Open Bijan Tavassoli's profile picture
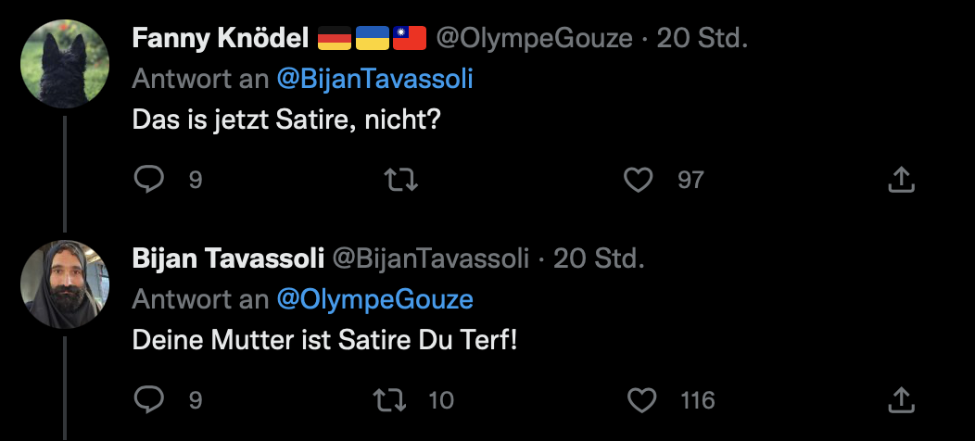Image resolution: width=975 pixels, height=441 pixels. click(65, 284)
